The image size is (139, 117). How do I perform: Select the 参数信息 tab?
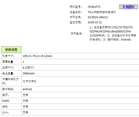(x=11, y=50)
